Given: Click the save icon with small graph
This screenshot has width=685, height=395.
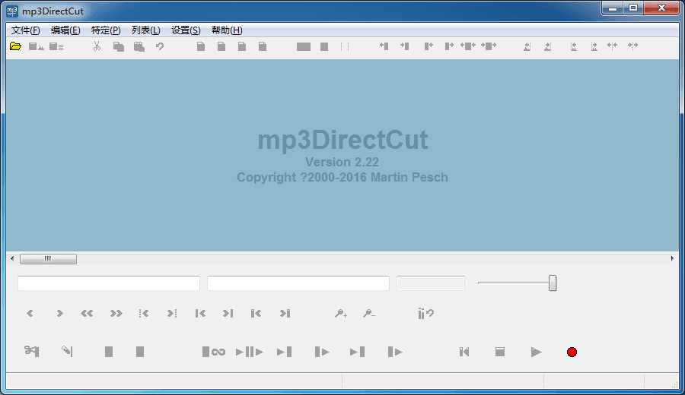Looking at the screenshot, I should [x=36, y=46].
